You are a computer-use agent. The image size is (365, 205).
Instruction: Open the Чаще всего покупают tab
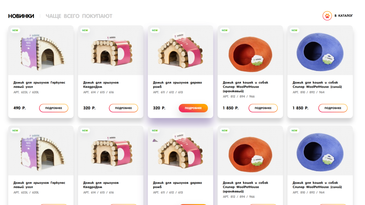(79, 16)
